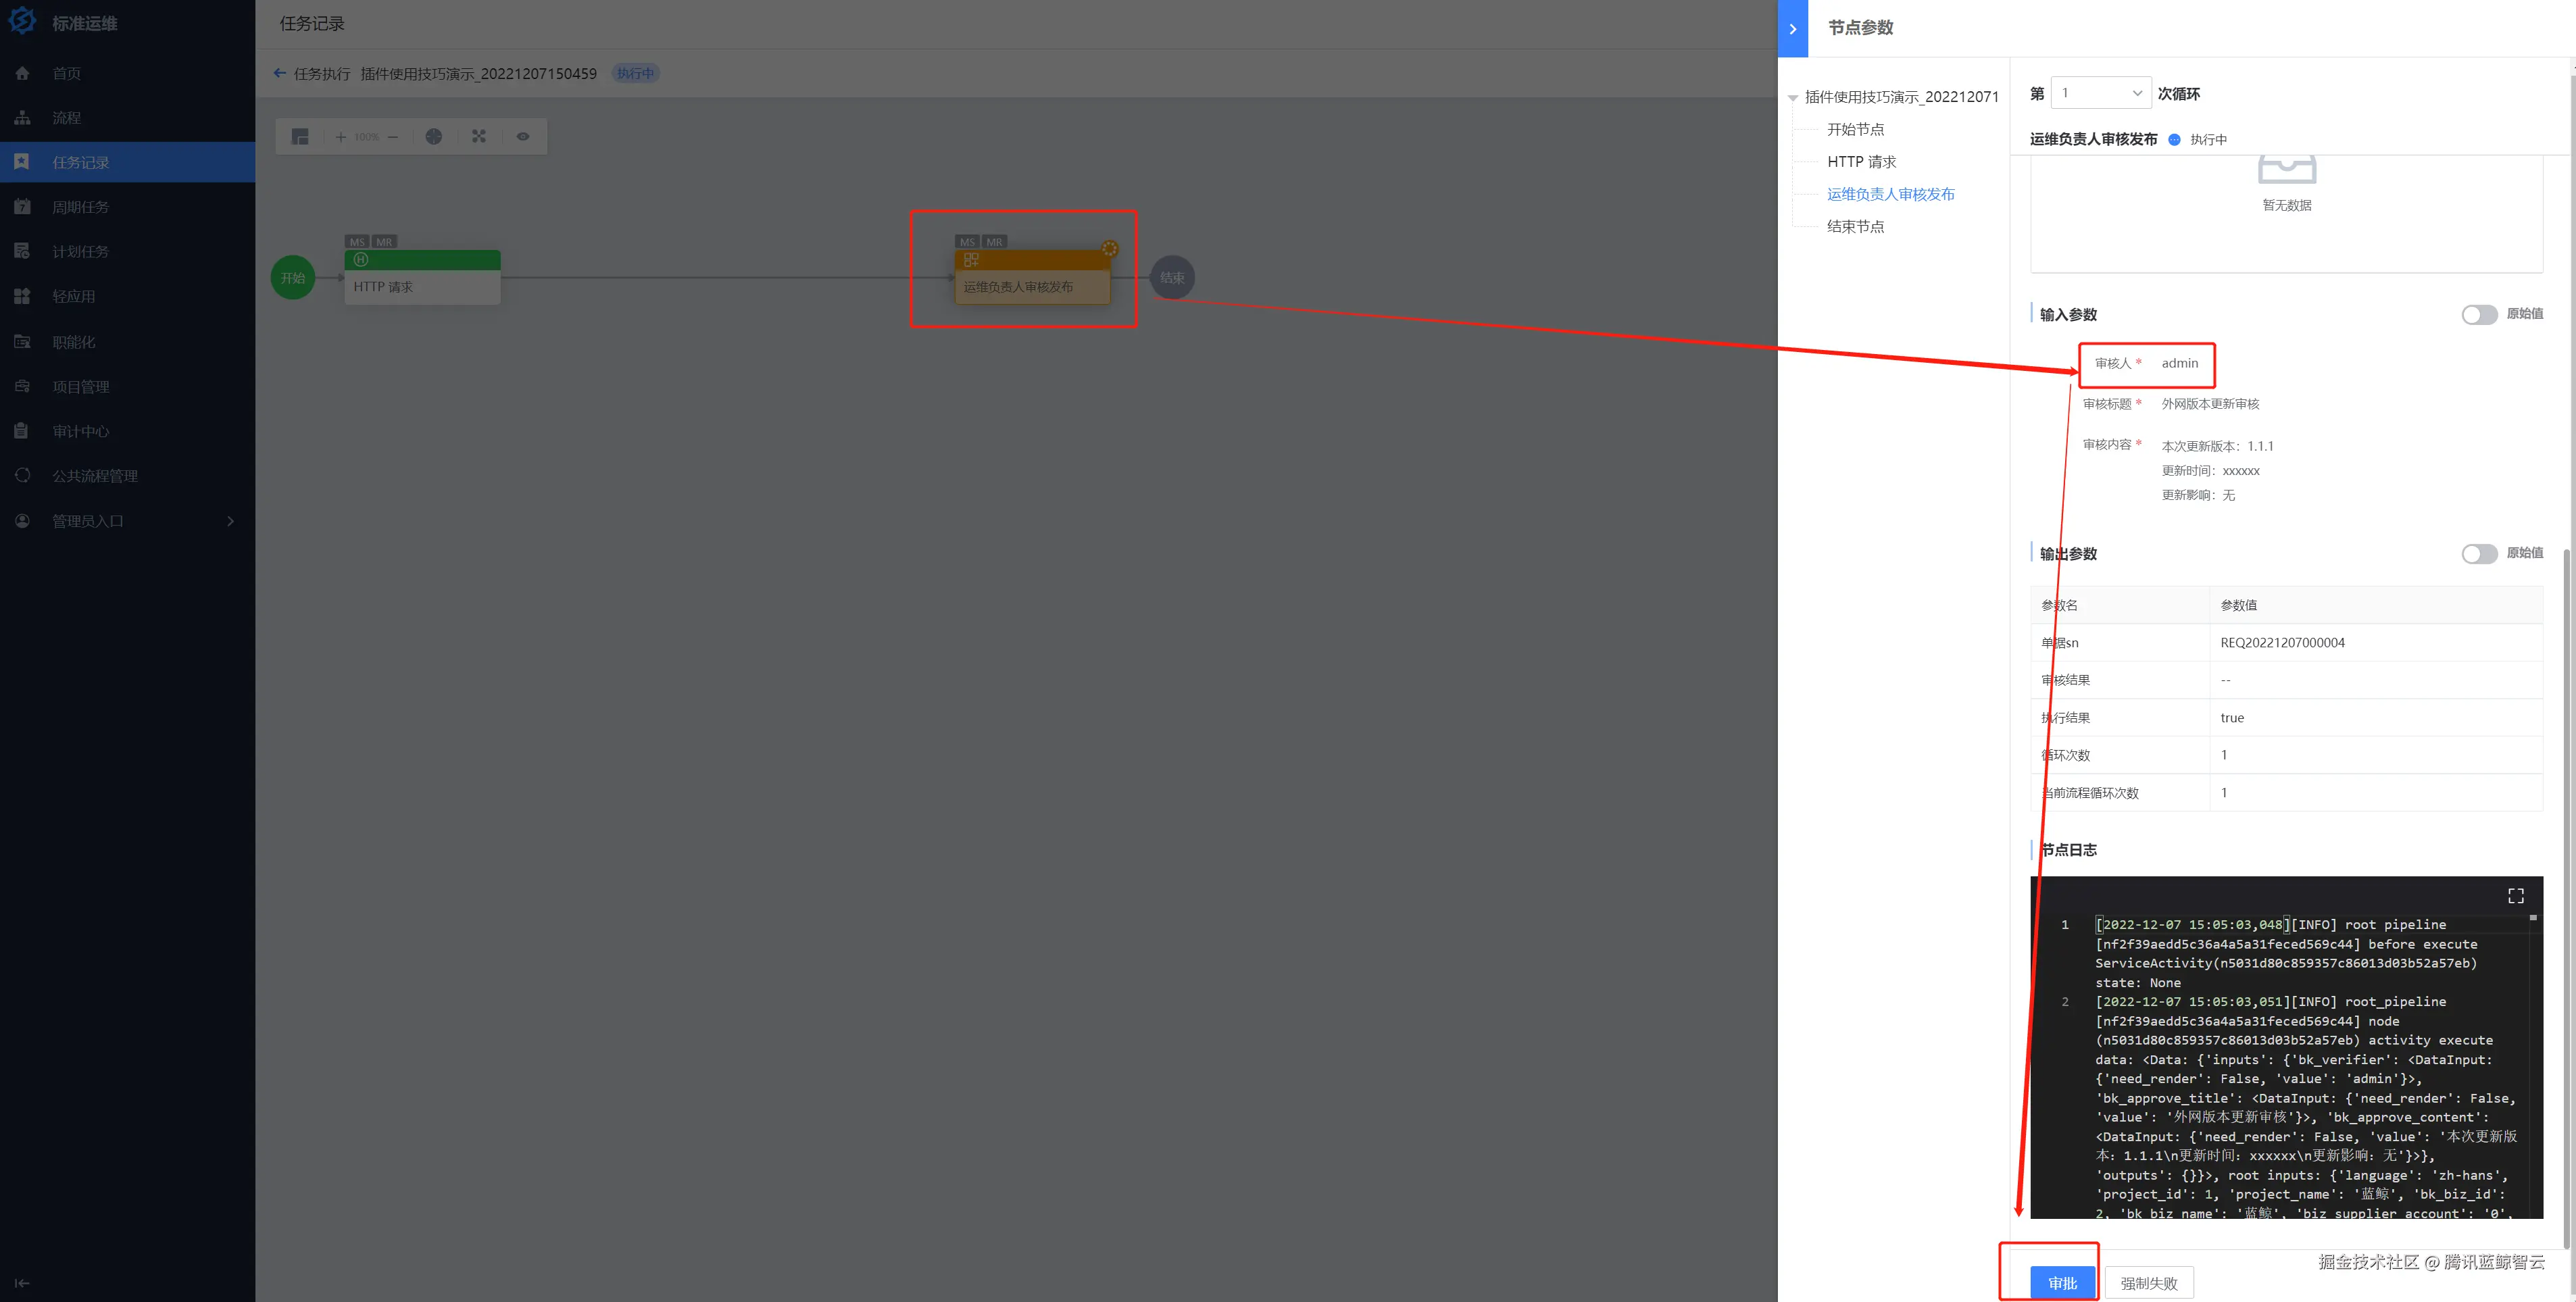Collapse the node parameters panel arrow
The height and width of the screenshot is (1302, 2576).
1793,29
